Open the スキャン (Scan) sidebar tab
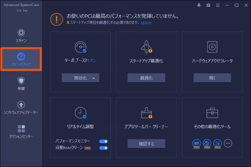This screenshot has height=167, width=251. tap(21, 36)
